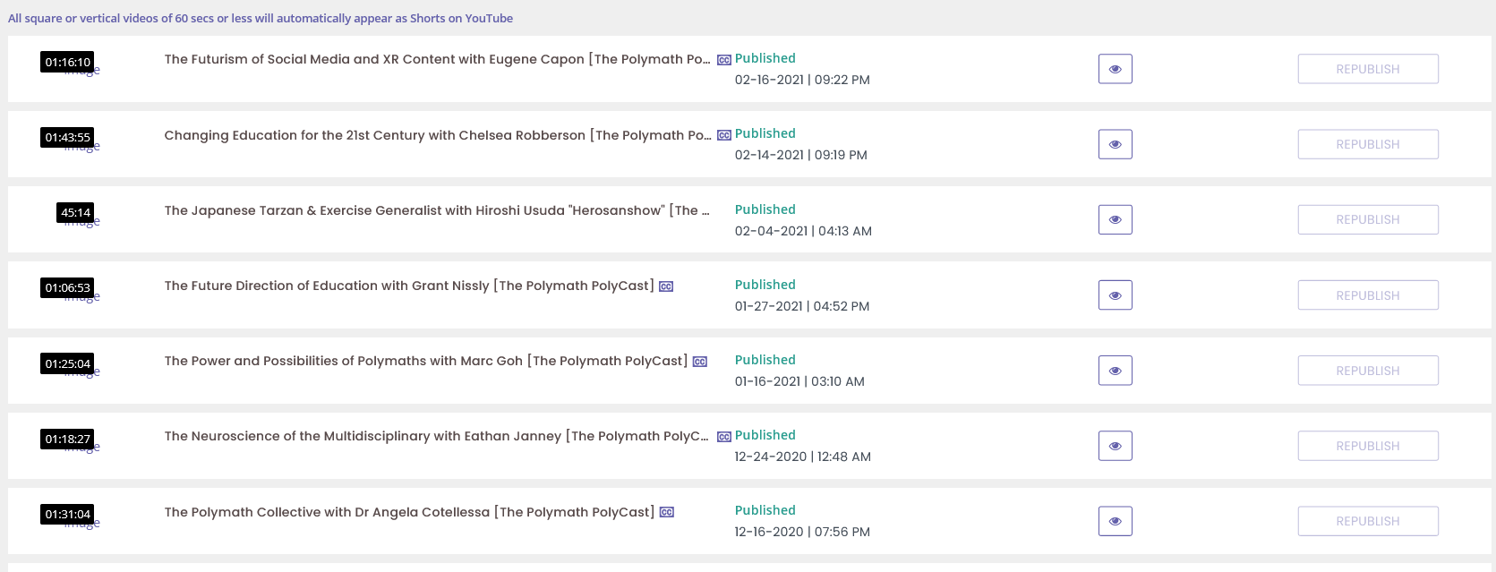Image resolution: width=1496 pixels, height=572 pixels.
Task: View Dr Angela Cotellessa episode via eye icon
Action: tap(1115, 521)
